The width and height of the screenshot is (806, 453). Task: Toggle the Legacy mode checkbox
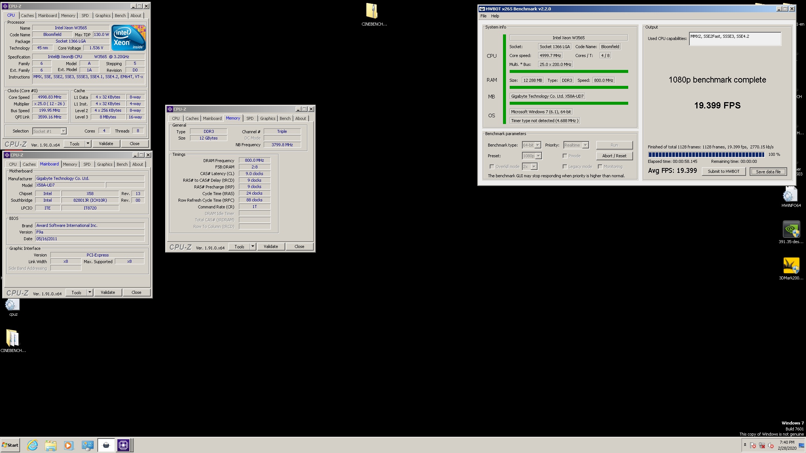point(565,167)
